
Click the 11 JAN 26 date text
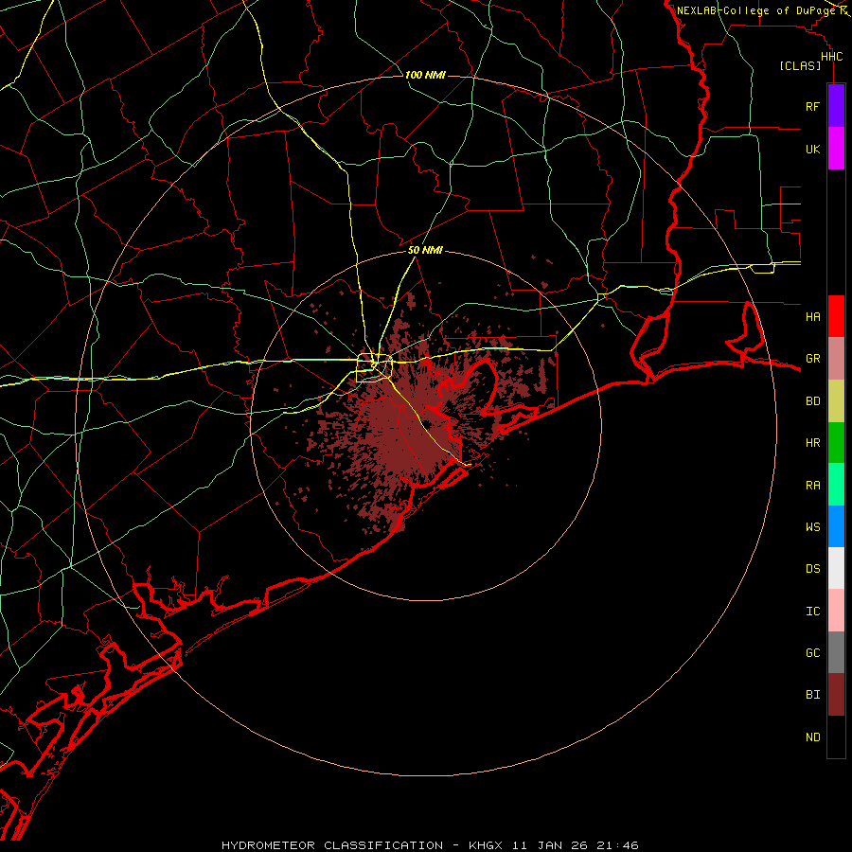coord(550,845)
